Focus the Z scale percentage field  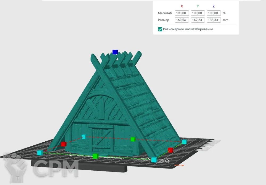point(214,13)
